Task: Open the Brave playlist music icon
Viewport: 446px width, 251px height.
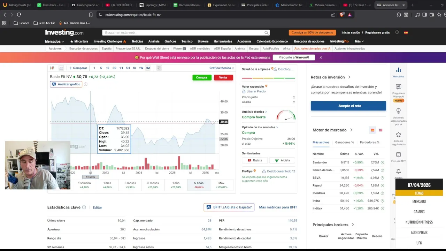Action: coord(417,15)
